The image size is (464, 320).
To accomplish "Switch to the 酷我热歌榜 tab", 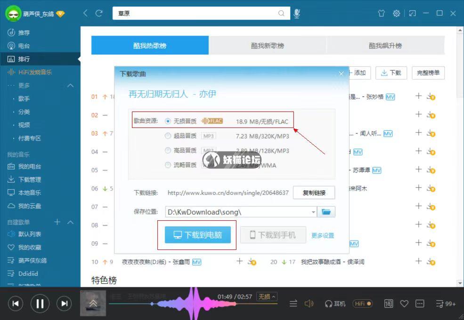I will [150, 46].
